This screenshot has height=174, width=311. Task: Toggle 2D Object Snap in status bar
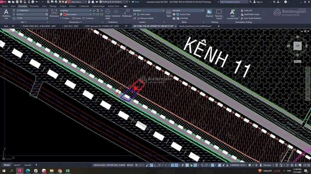click(176, 165)
